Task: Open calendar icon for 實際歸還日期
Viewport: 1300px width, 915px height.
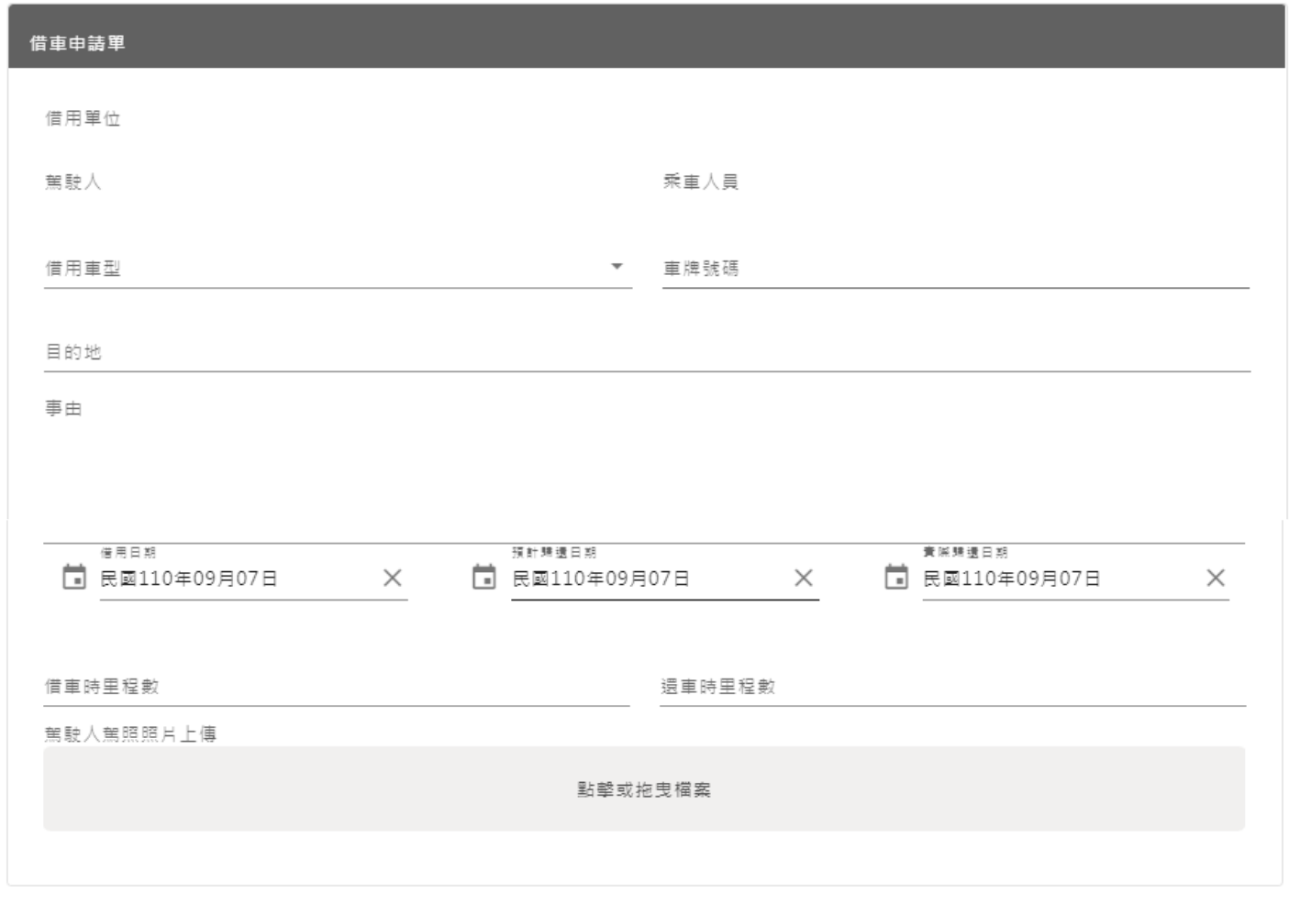Action: coord(895,578)
